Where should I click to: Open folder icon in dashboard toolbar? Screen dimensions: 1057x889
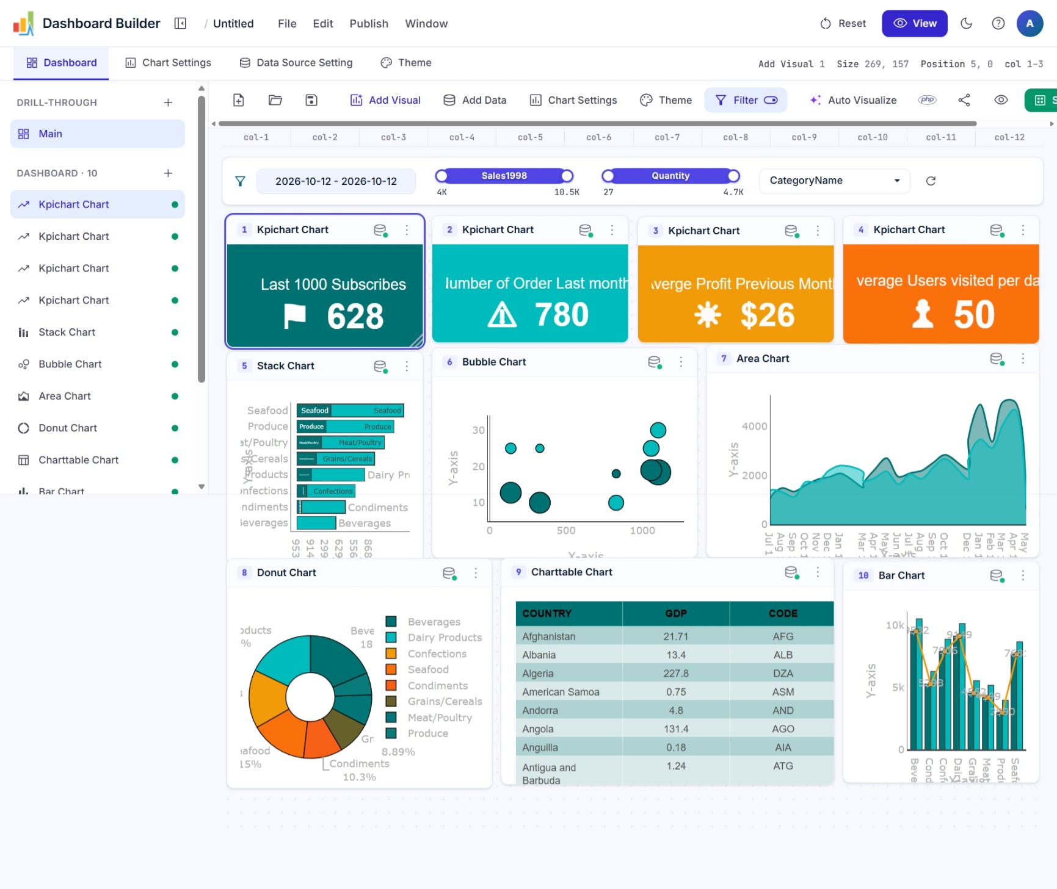[x=275, y=100]
